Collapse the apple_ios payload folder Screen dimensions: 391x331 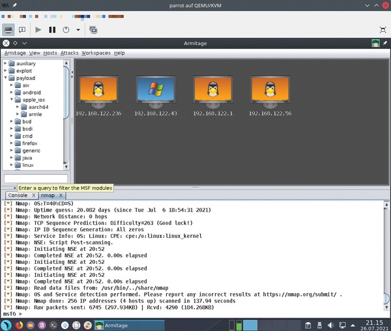click(12, 100)
